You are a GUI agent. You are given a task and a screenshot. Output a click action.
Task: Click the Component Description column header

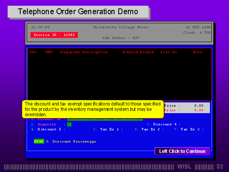(x=84, y=52)
